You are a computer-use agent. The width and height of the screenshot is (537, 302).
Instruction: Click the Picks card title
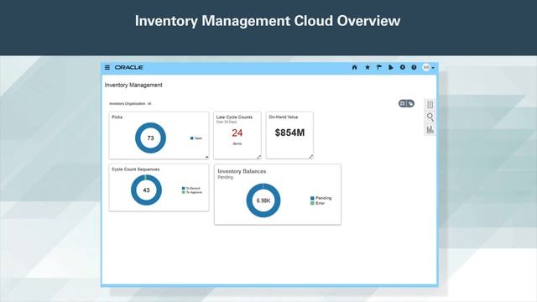coord(117,117)
